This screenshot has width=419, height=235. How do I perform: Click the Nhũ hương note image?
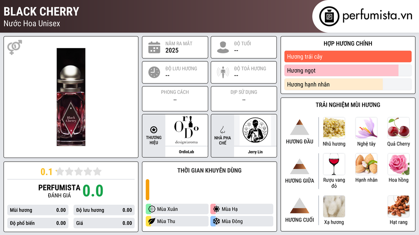334,128
